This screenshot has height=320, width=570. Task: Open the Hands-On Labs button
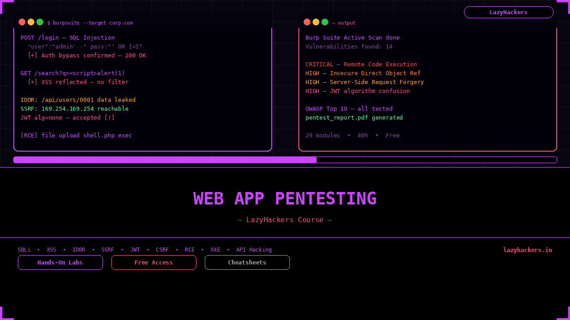coord(60,263)
